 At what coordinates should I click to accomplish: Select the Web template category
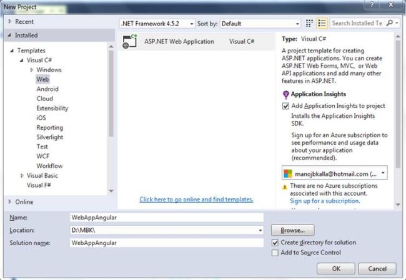(x=42, y=79)
